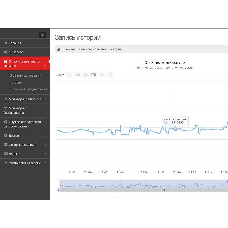228x228 pixels.
Task: Click the navigator scrollbar left arrow
Action: coord(59,190)
